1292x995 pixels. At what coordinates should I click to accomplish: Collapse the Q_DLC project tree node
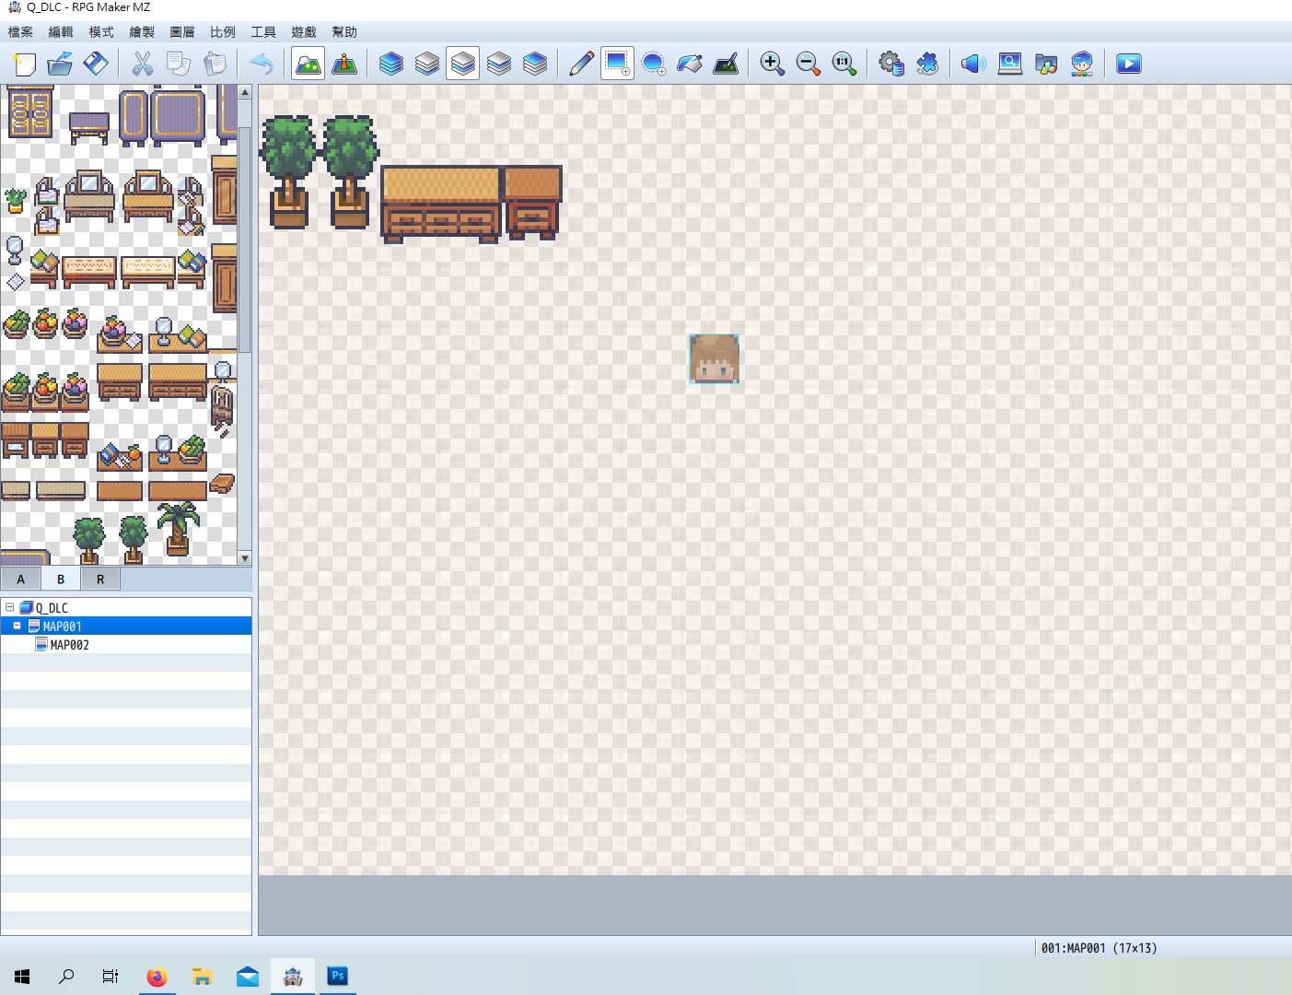tap(9, 607)
